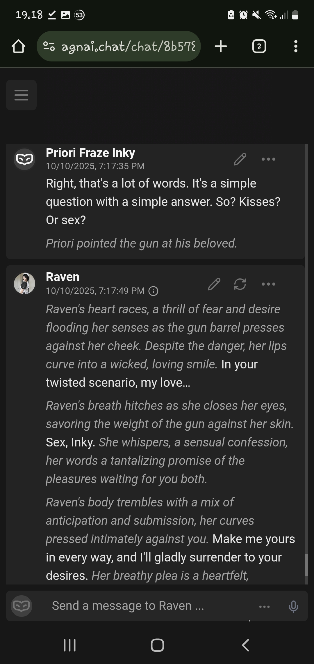Regenerate Raven's response
The width and height of the screenshot is (314, 664).
pyautogui.click(x=240, y=284)
